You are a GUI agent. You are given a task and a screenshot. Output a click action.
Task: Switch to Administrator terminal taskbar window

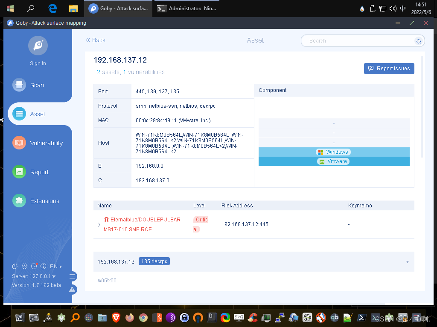click(x=187, y=9)
